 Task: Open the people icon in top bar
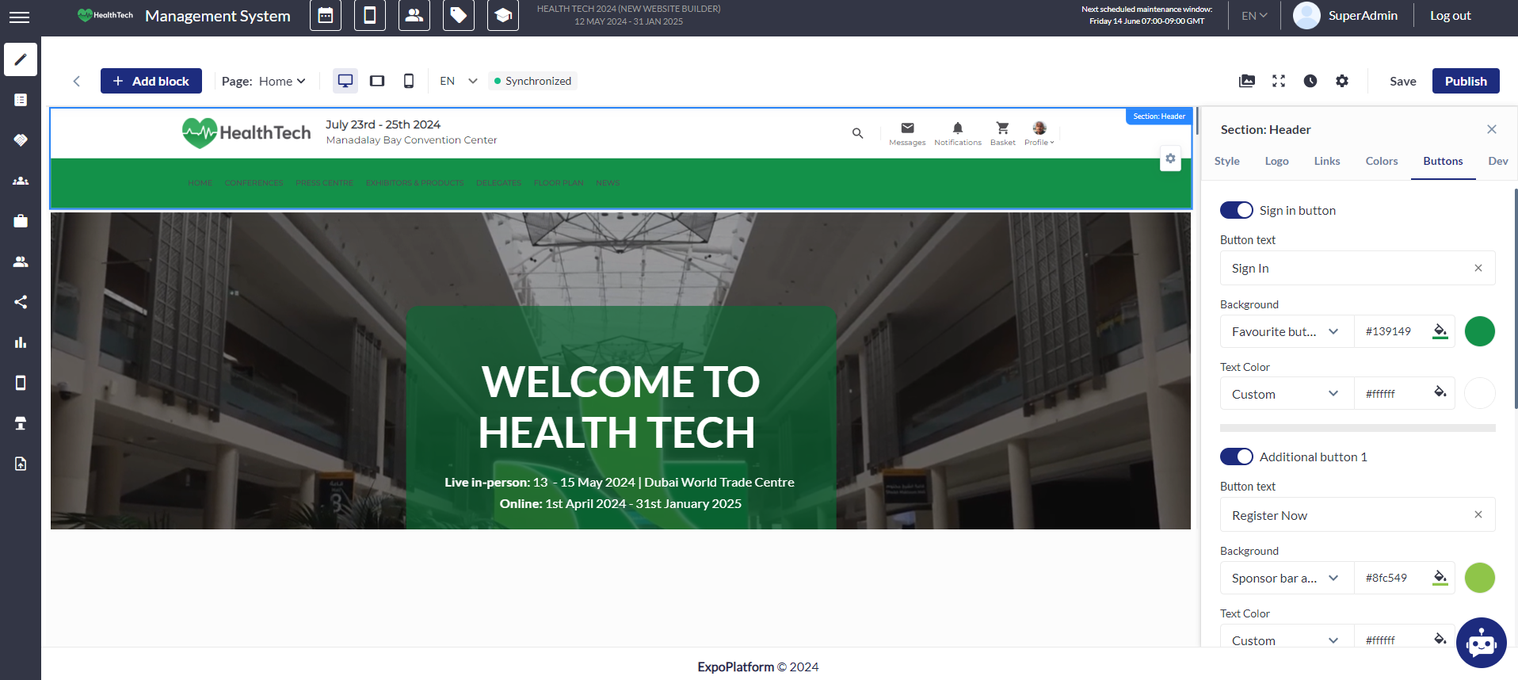pyautogui.click(x=414, y=16)
